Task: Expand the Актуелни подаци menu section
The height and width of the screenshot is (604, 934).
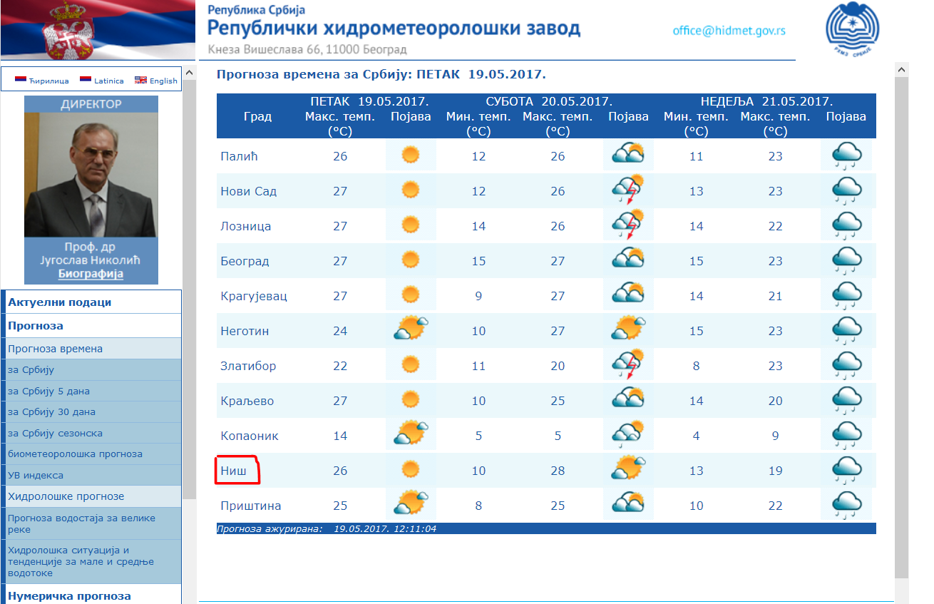Action: 60,302
